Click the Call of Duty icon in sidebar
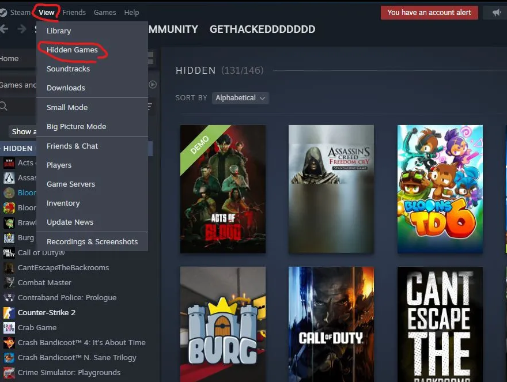Screen dimensions: 507x382 pos(9,253)
